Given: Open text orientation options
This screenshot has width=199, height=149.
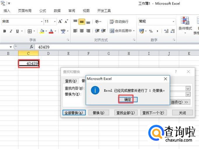Looking at the screenshot, I should pyautogui.click(x=98, y=22).
